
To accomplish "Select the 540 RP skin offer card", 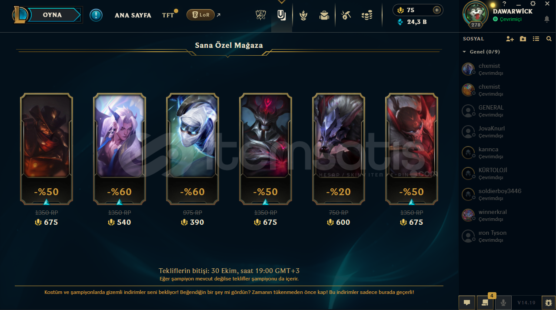I will tap(120, 149).
